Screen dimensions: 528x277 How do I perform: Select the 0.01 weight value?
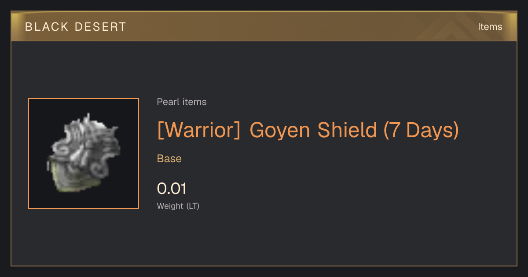point(172,189)
